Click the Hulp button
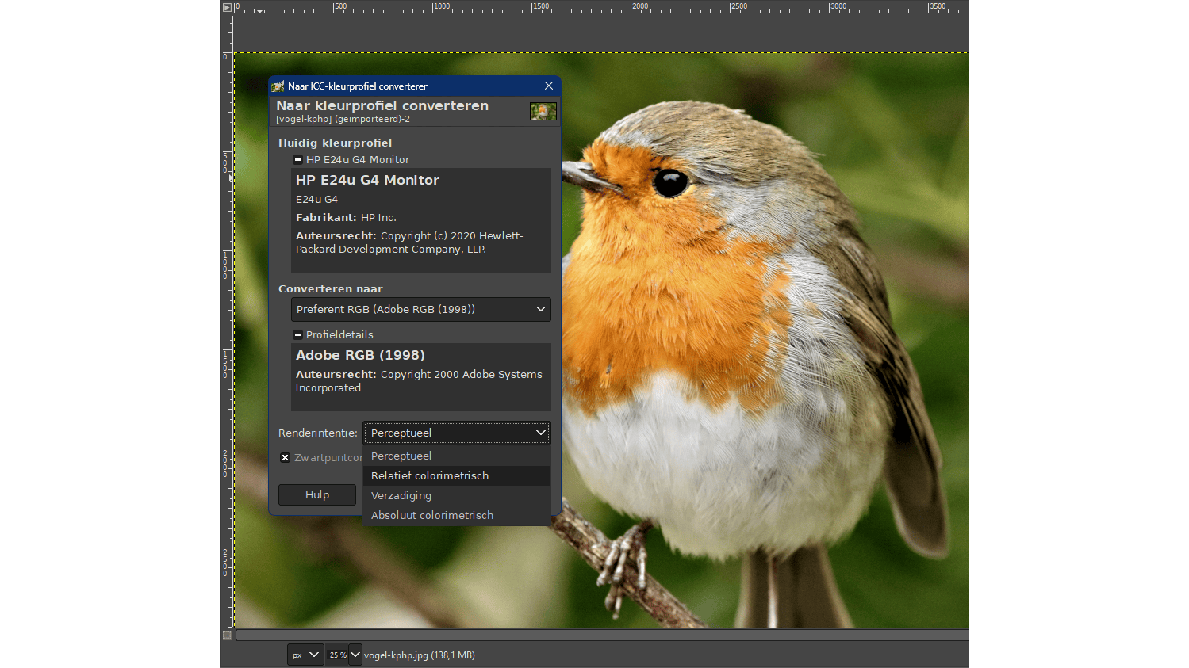This screenshot has width=1189, height=668. tap(317, 495)
